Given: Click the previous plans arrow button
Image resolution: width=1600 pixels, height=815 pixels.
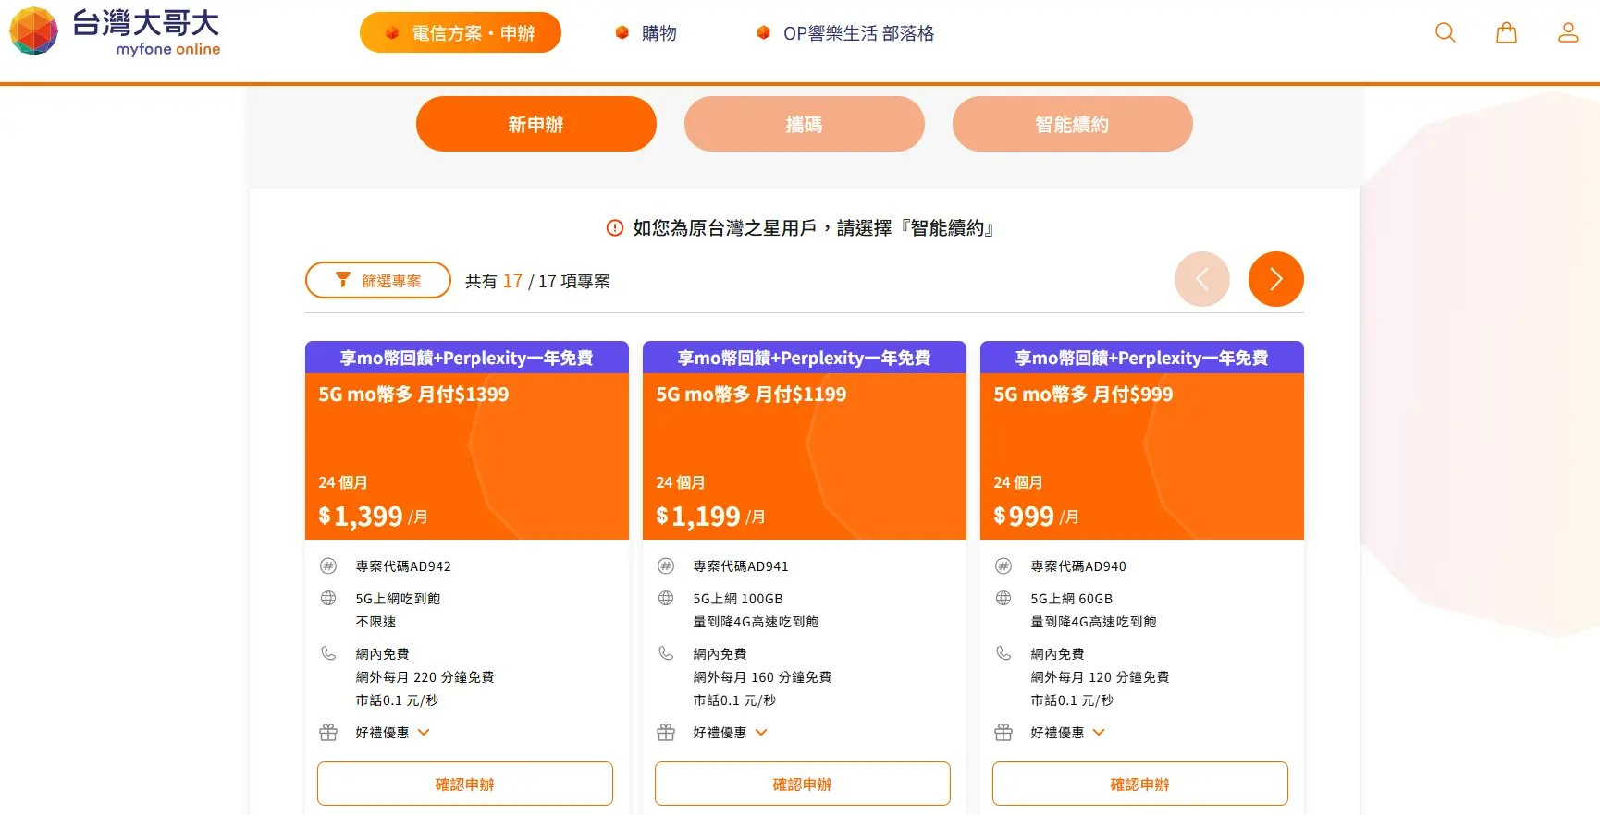Looking at the screenshot, I should point(1201,279).
